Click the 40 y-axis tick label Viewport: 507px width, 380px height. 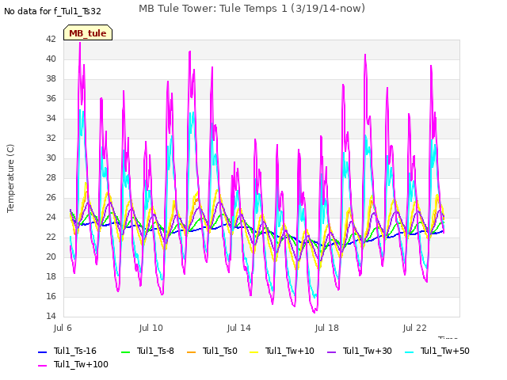(x=51, y=59)
